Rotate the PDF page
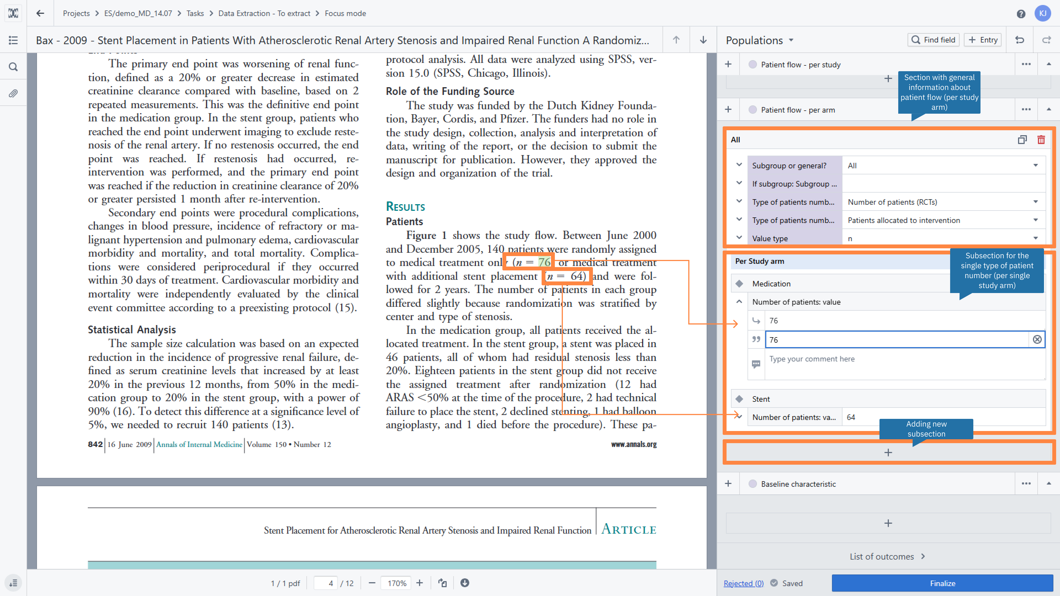Screen dimensions: 1060x596 point(442,583)
